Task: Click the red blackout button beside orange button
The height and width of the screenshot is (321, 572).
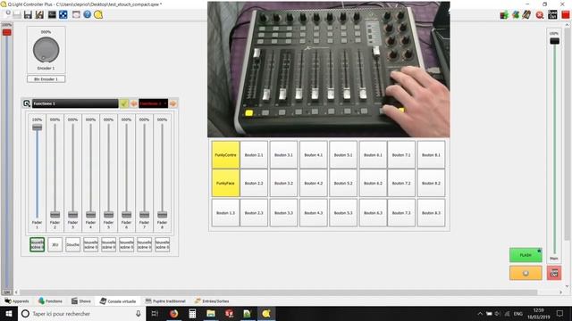Action: (x=554, y=273)
